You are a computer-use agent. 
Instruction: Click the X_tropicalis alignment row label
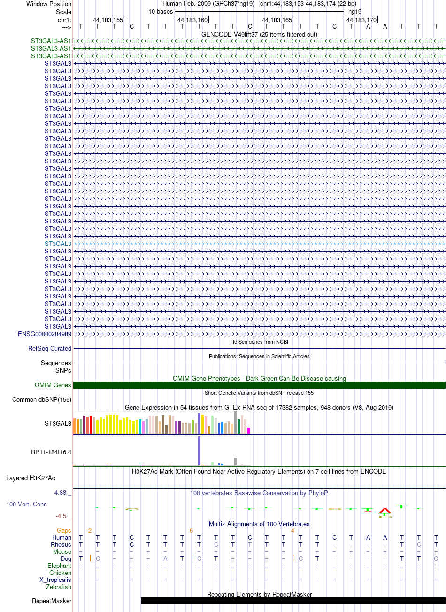click(x=55, y=580)
